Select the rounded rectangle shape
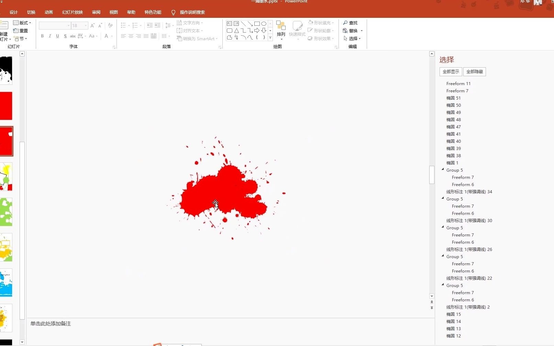This screenshot has height=346, width=554. pyautogui.click(x=229, y=31)
